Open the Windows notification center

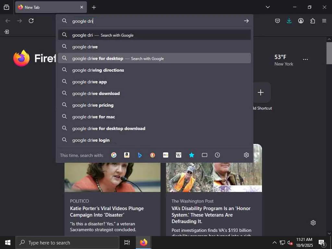pos(322,243)
